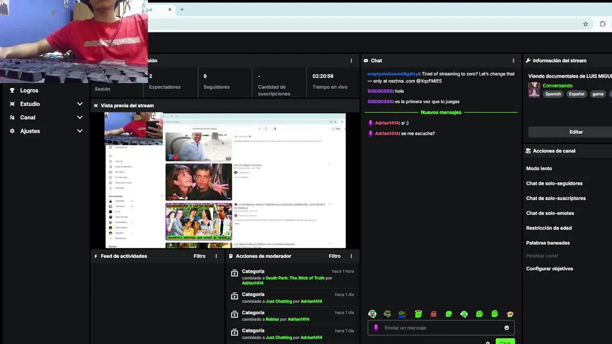This screenshot has height=344, width=612.
Task: Pick the headphones emote with pink eyes
Action: click(372, 314)
